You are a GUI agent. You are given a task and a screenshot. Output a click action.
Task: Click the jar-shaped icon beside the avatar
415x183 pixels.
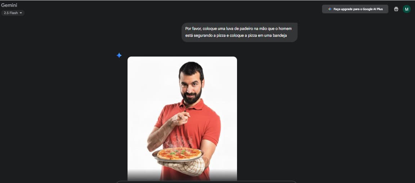[x=396, y=9]
